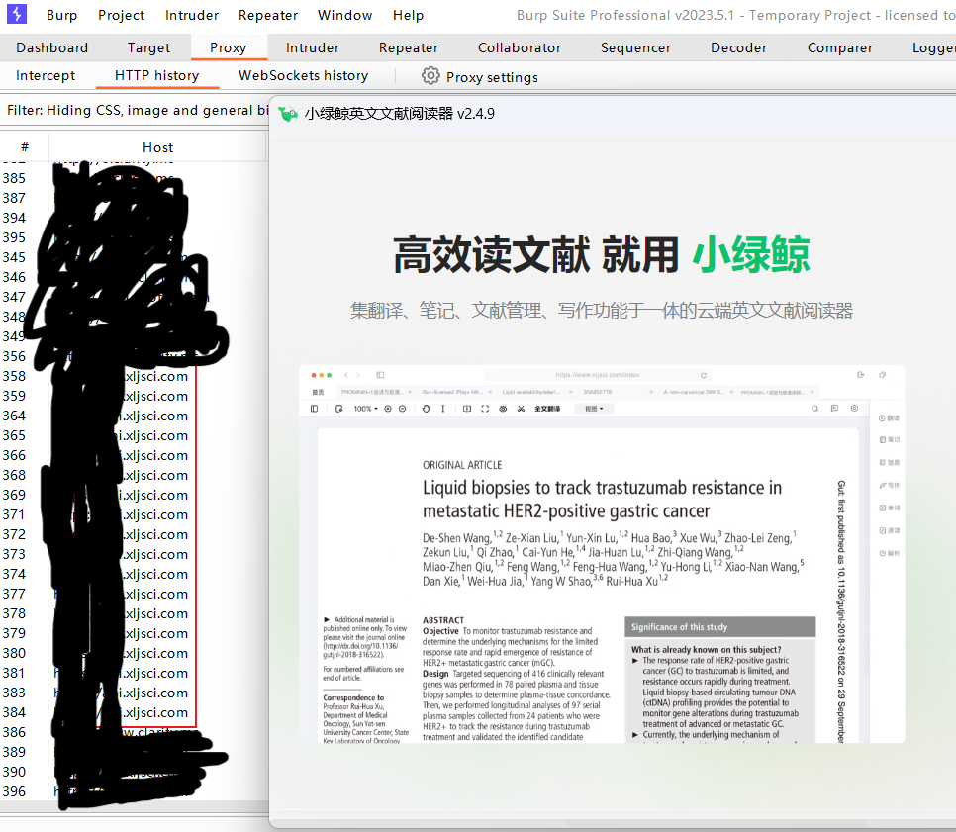Sort by the Host column header
The width and height of the screenshot is (956, 832).
158,146
